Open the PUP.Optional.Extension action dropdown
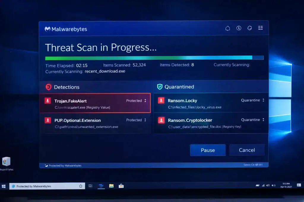The image size is (304, 202). (x=145, y=120)
